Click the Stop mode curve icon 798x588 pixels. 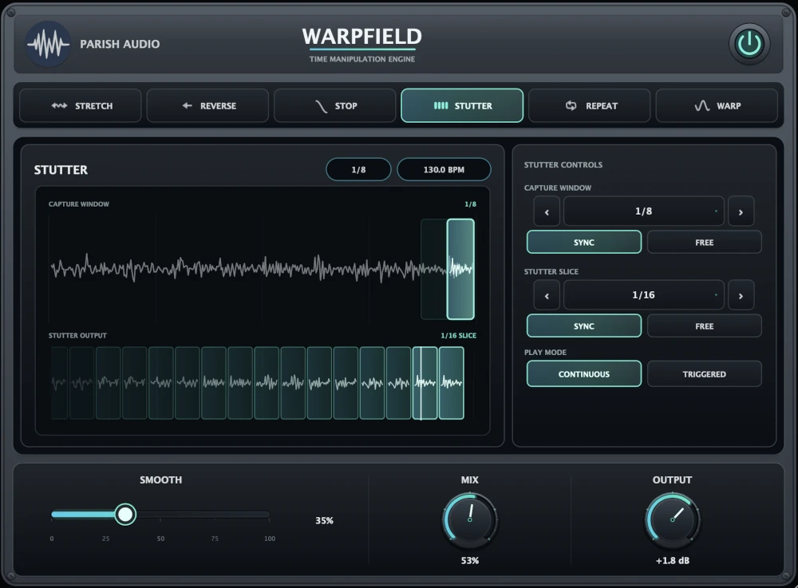[x=321, y=106]
